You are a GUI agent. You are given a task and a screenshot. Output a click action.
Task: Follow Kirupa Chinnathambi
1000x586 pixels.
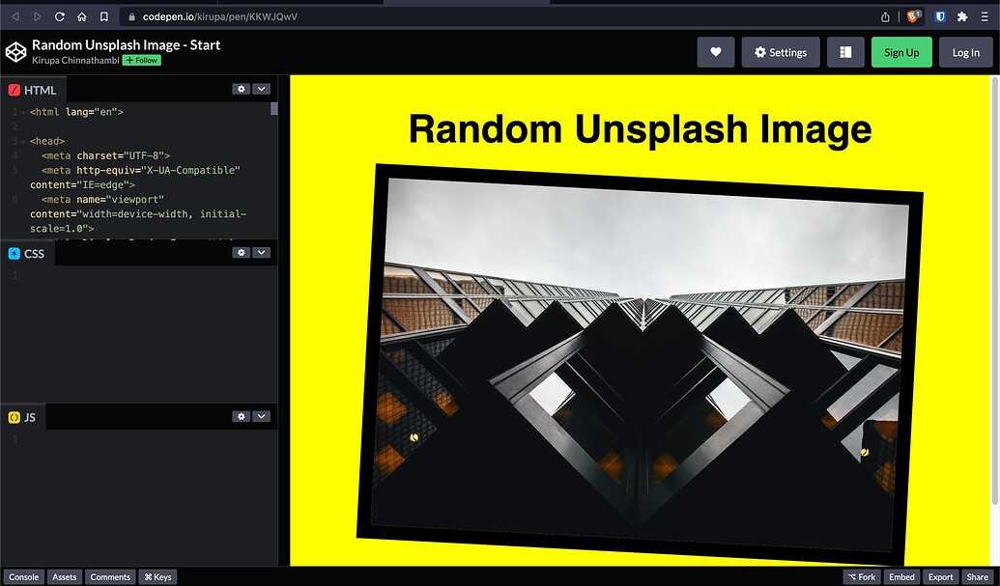coord(141,59)
